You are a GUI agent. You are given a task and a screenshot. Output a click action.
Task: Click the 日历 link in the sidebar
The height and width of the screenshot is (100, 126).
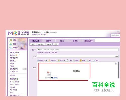pyautogui.click(x=11, y=84)
